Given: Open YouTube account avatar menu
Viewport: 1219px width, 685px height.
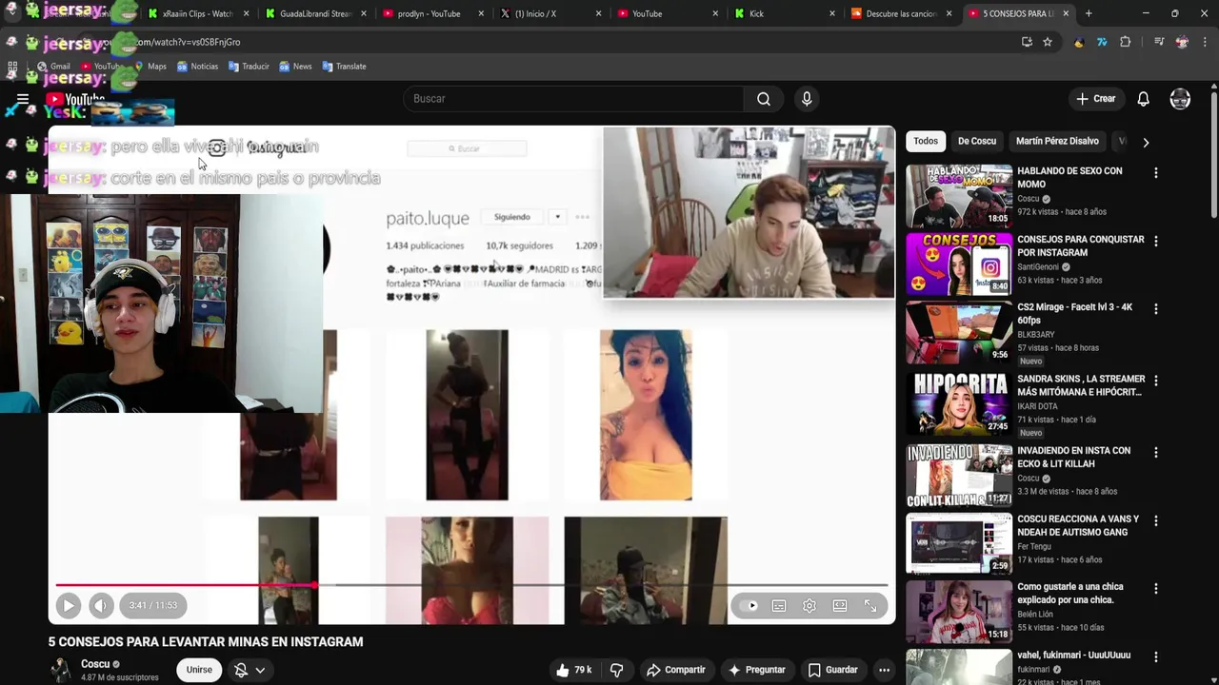Looking at the screenshot, I should 1180,99.
